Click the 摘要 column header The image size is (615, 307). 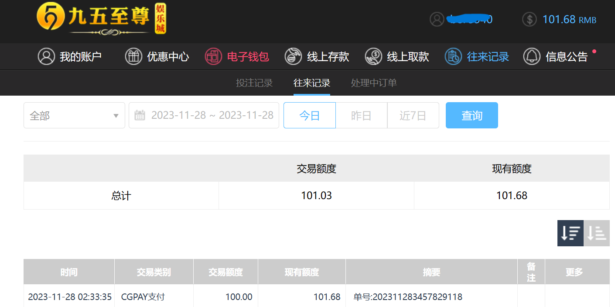(432, 272)
